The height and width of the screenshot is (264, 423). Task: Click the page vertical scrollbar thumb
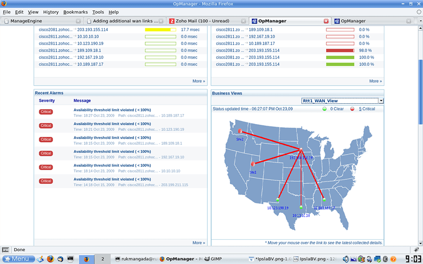pyautogui.click(x=420, y=91)
